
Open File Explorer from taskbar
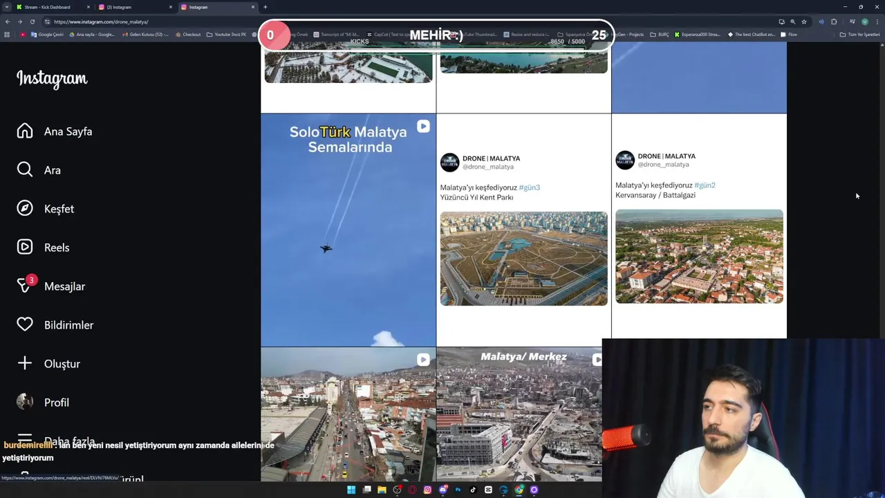coord(382,490)
